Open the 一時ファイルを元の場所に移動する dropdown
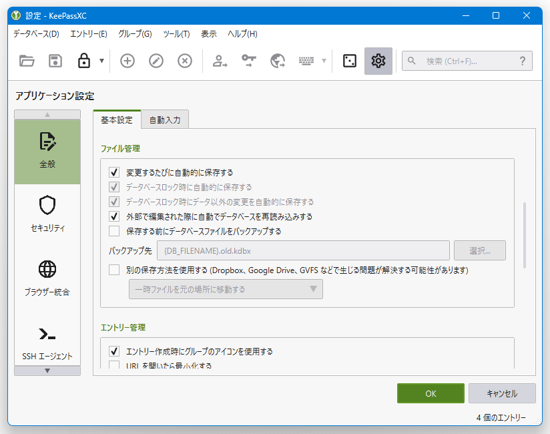The width and height of the screenshot is (550, 434). click(226, 289)
